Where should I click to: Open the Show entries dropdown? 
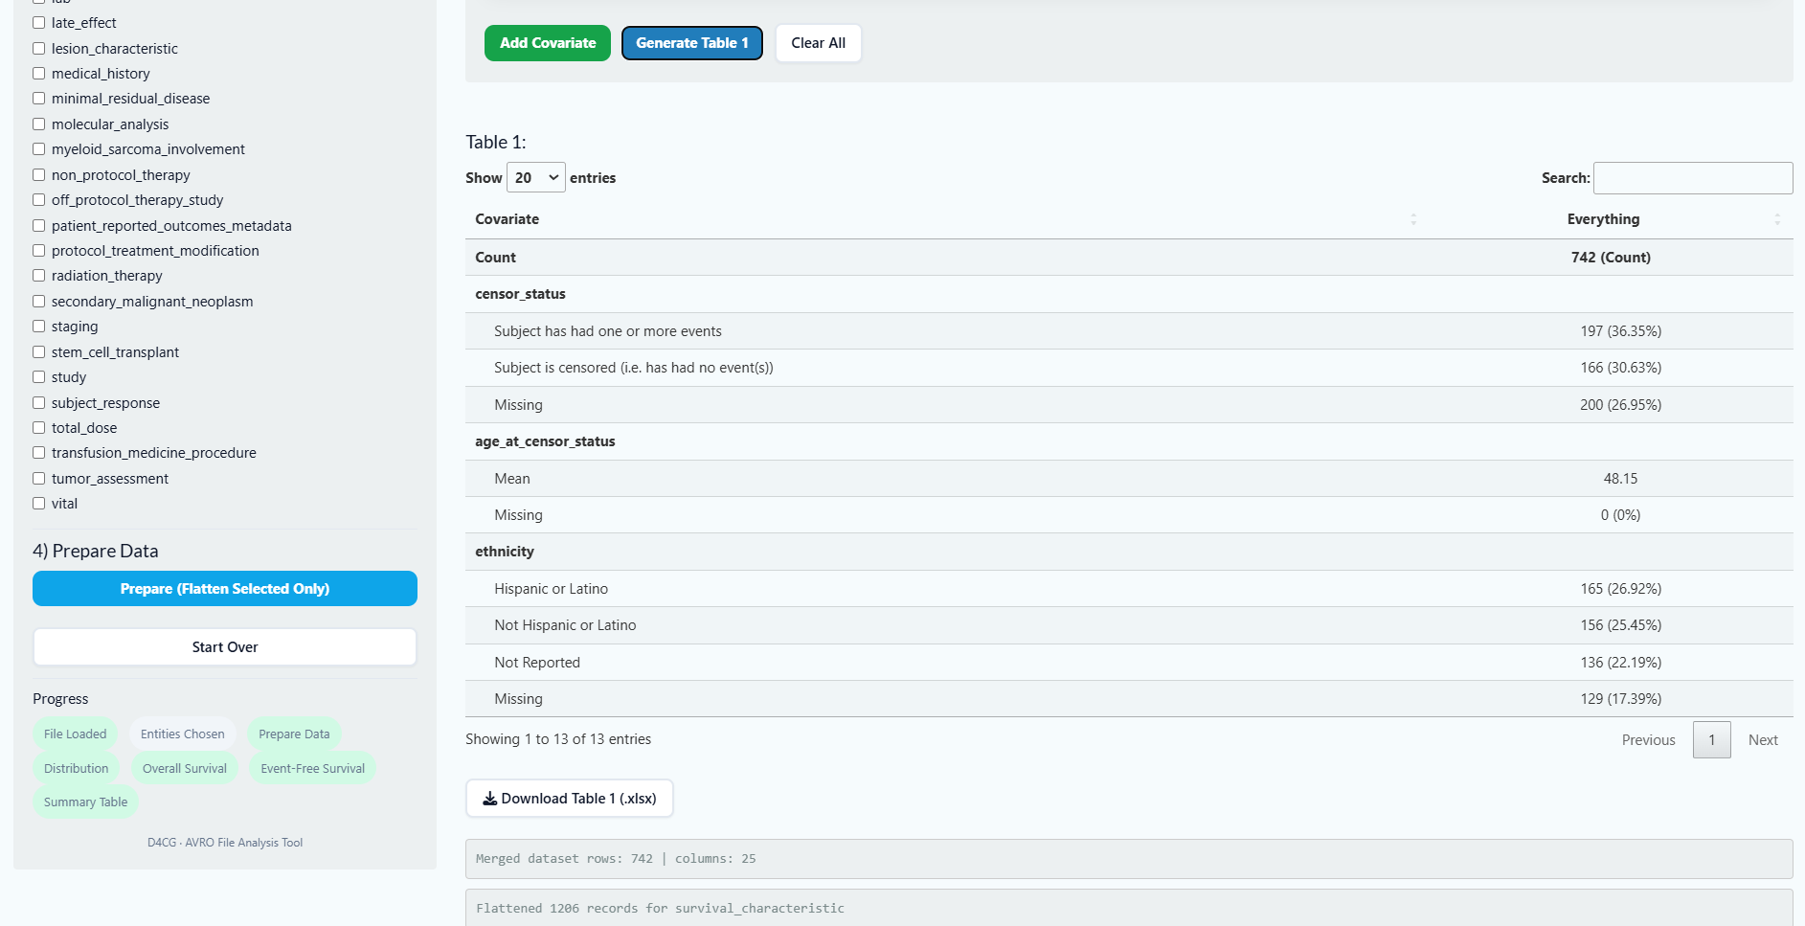pos(535,178)
